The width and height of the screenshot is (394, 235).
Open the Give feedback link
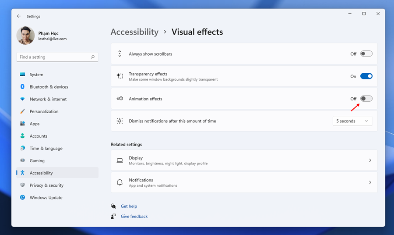(134, 217)
